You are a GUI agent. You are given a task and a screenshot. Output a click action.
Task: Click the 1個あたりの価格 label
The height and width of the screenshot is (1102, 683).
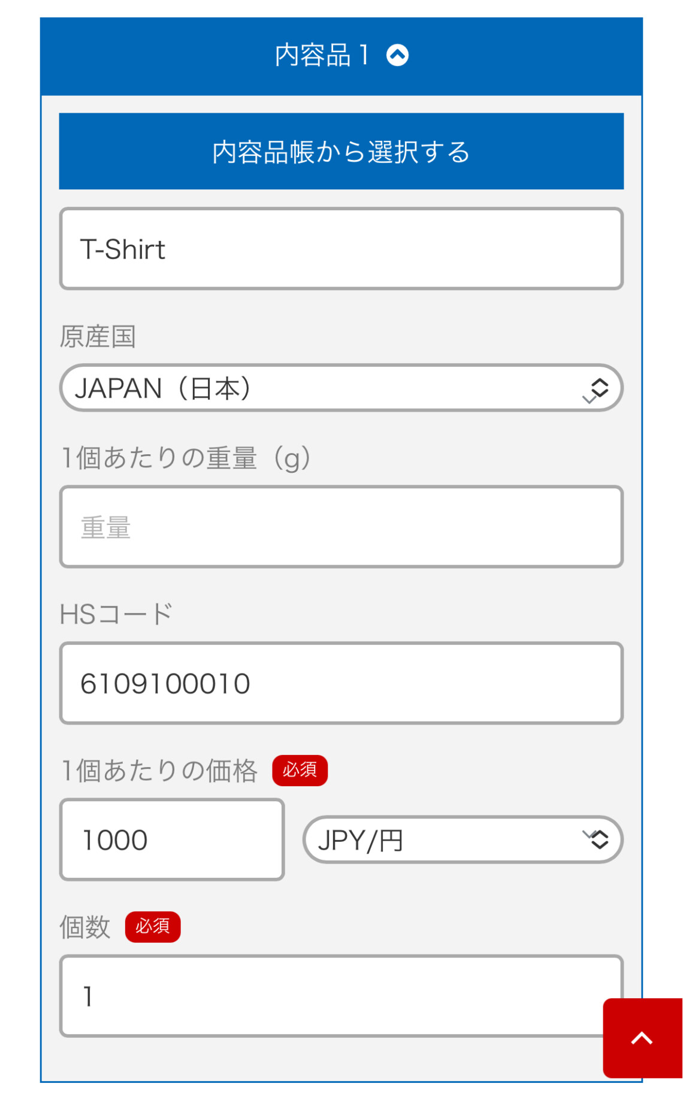159,771
